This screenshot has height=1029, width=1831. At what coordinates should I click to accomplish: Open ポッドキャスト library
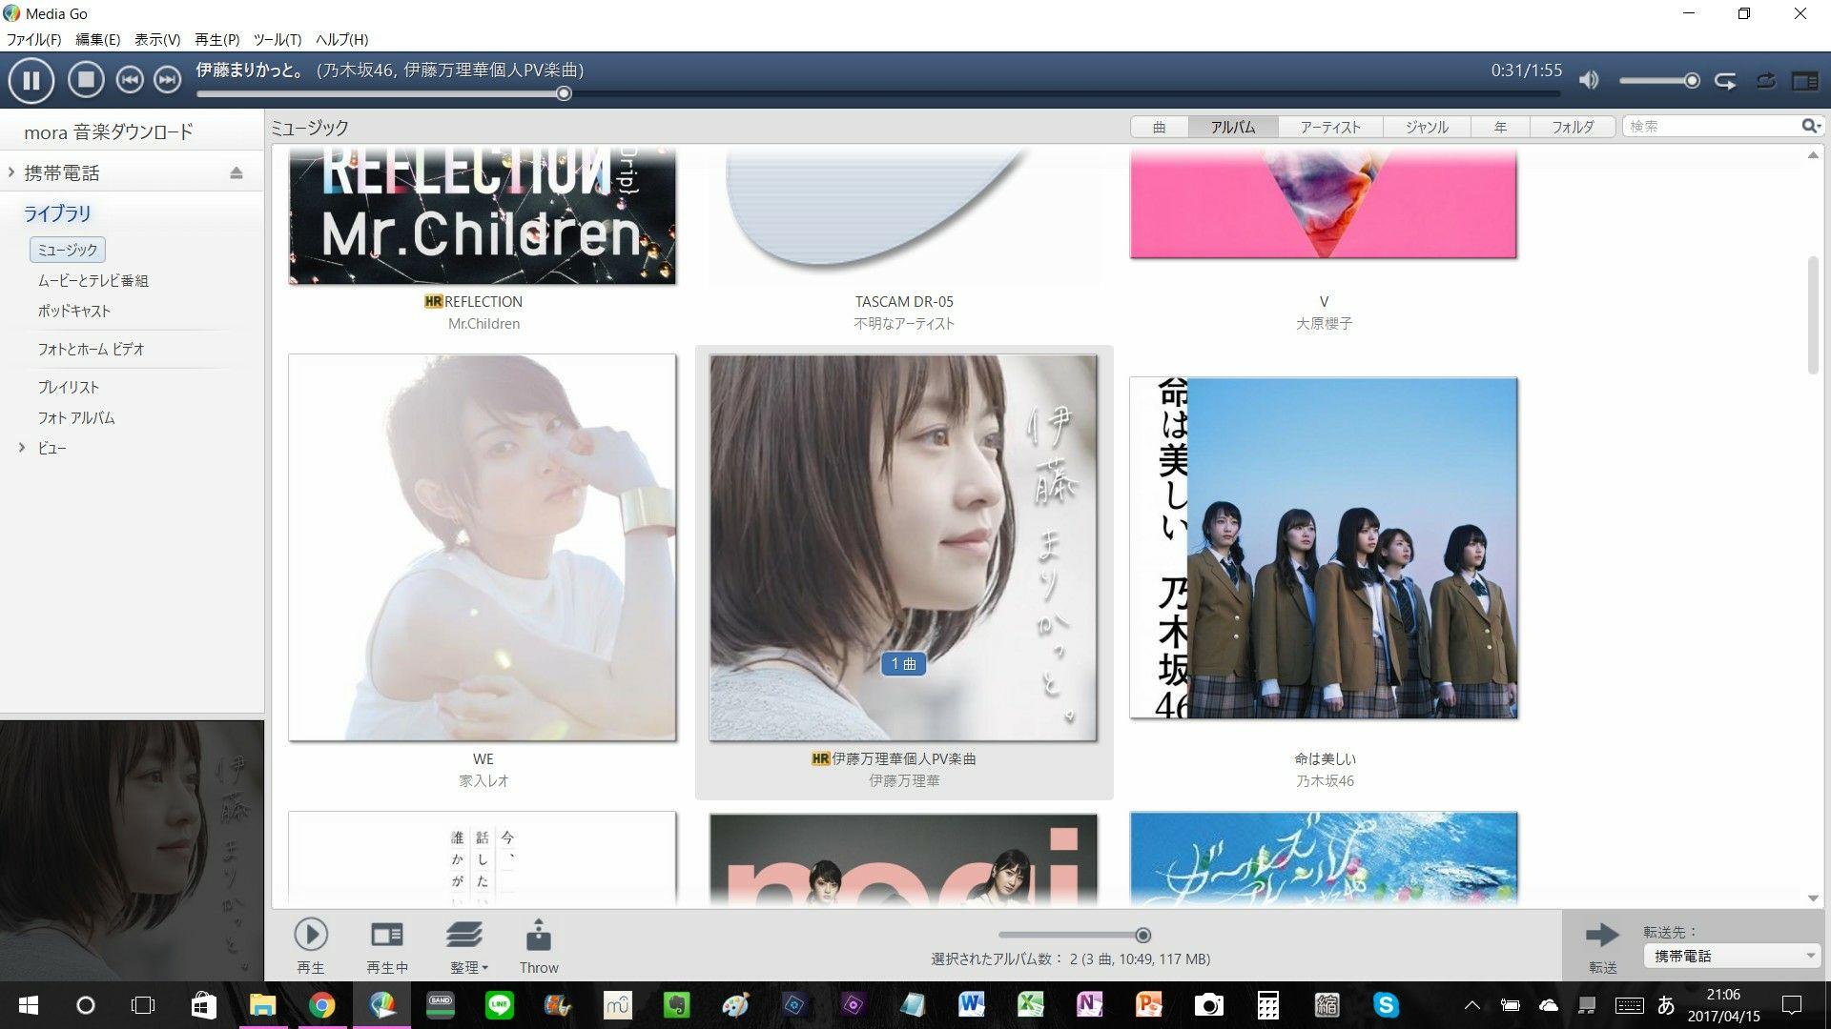click(74, 311)
